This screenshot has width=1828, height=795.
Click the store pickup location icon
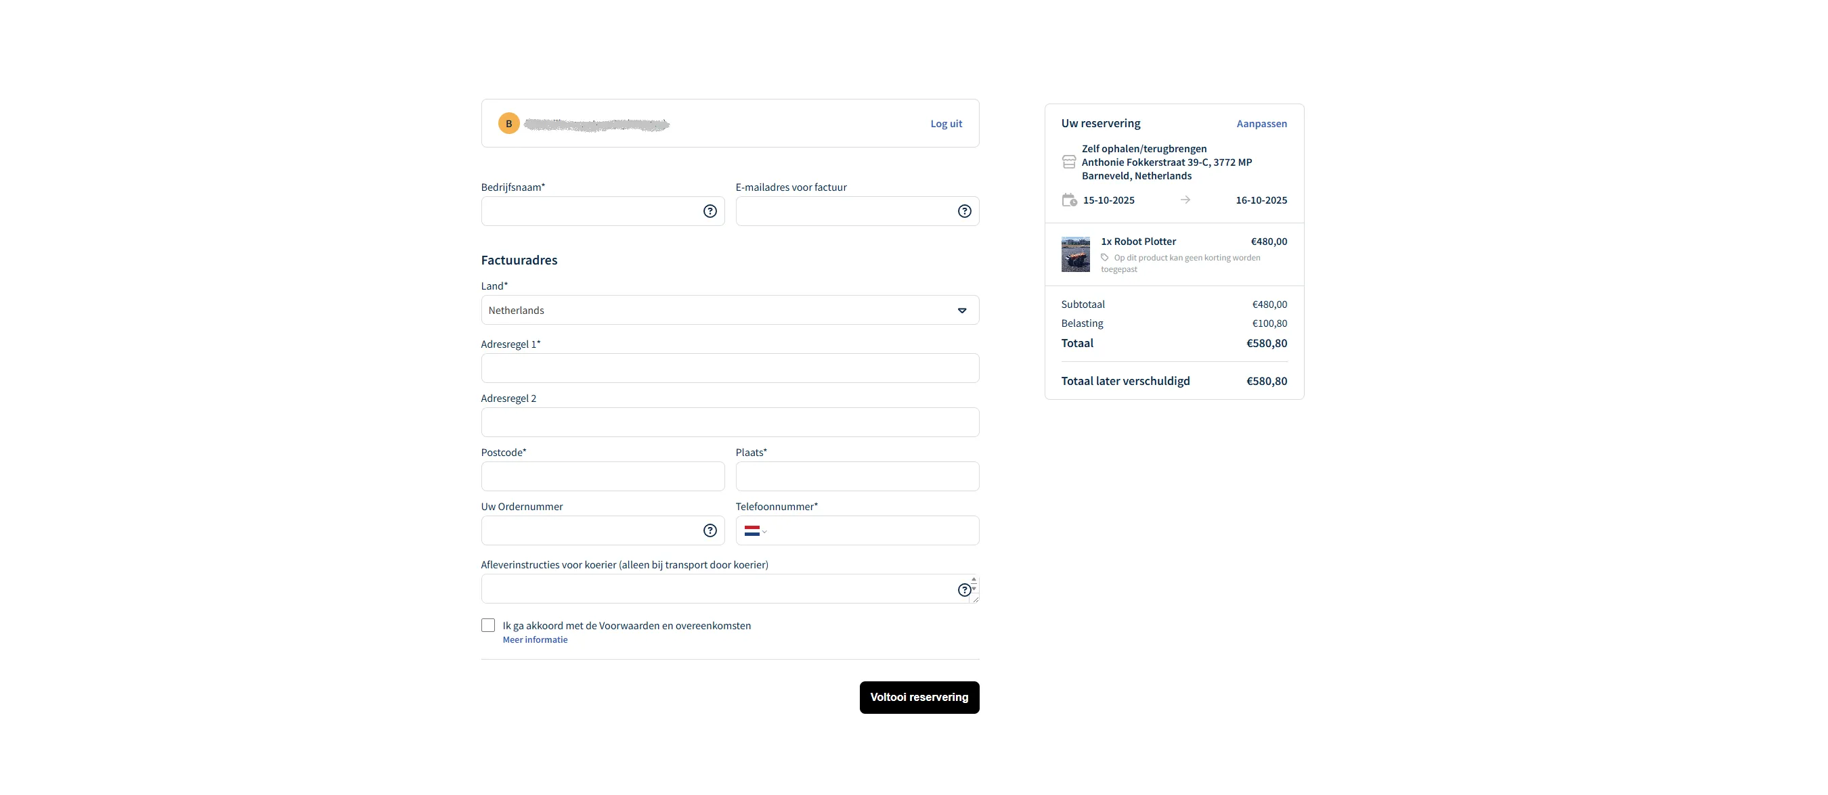1068,162
